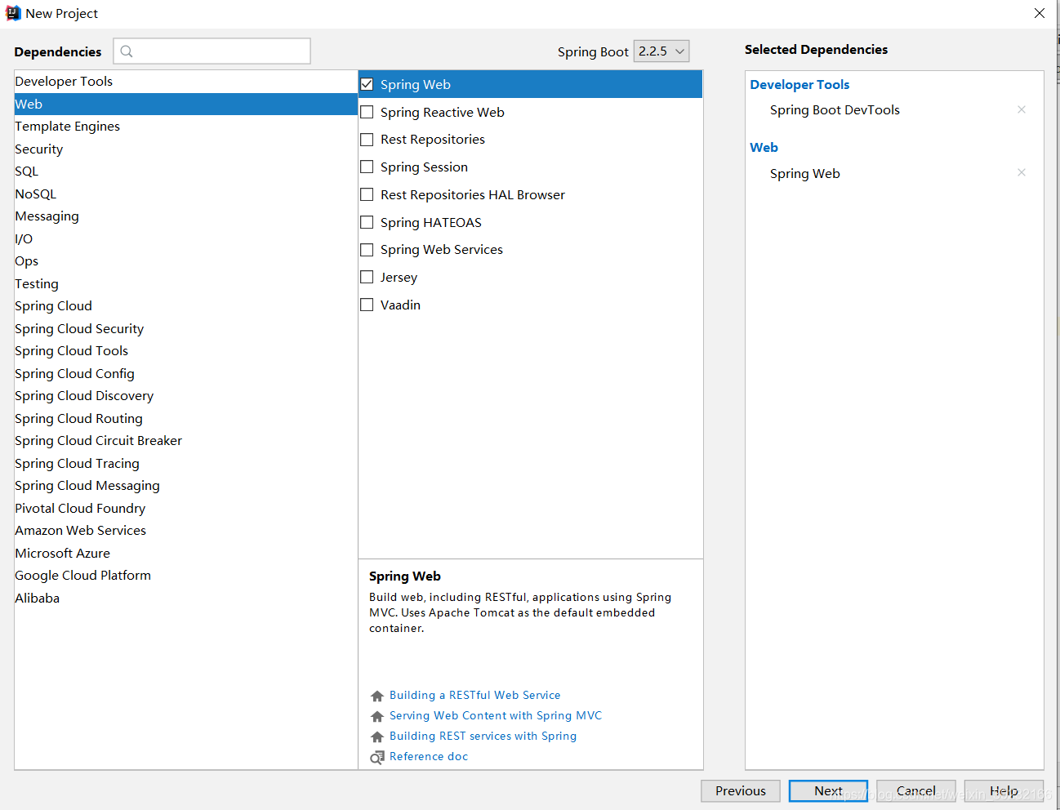
Task: Select the Web category
Action: coord(186,104)
